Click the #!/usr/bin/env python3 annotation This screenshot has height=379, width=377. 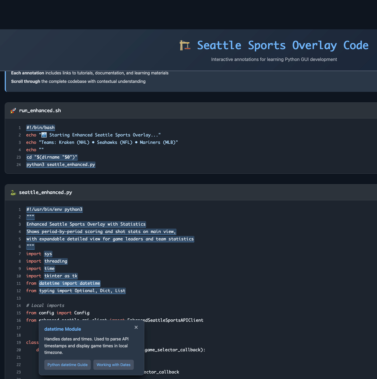(54, 210)
